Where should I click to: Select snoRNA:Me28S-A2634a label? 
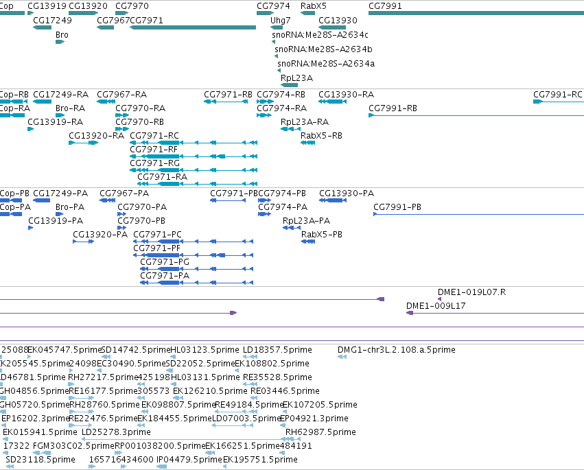click(326, 64)
